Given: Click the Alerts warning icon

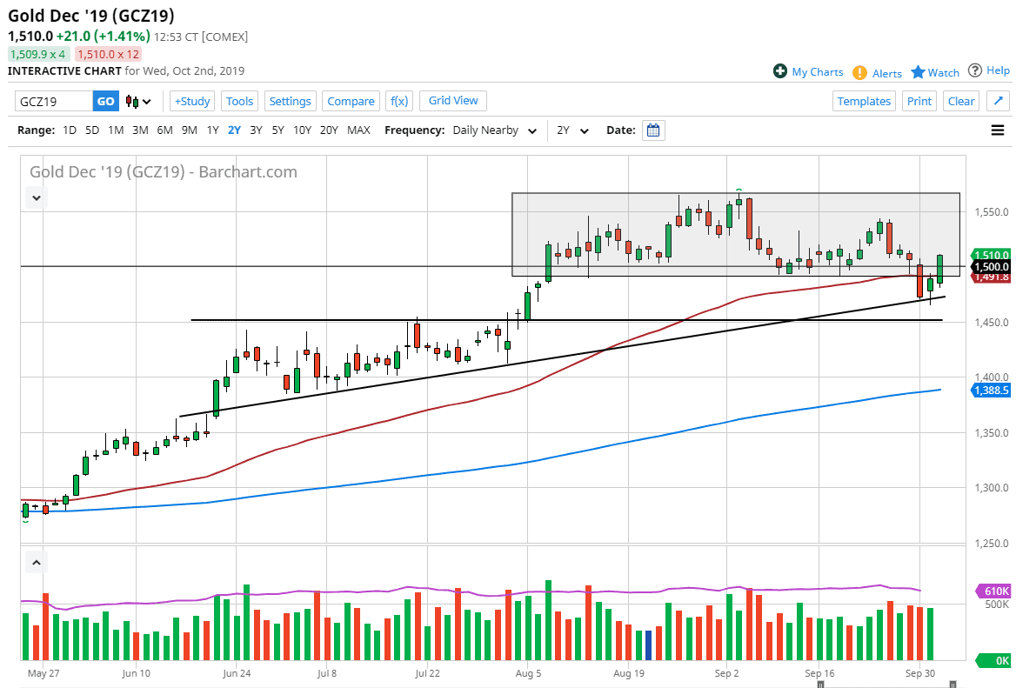Looking at the screenshot, I should tap(859, 72).
